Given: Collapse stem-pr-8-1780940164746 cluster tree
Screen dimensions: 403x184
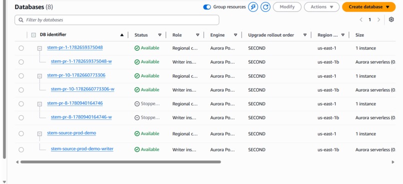Looking at the screenshot, I should (x=39, y=104).
